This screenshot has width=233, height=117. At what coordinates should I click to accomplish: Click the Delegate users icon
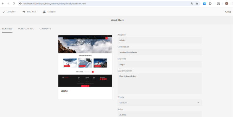44,12
